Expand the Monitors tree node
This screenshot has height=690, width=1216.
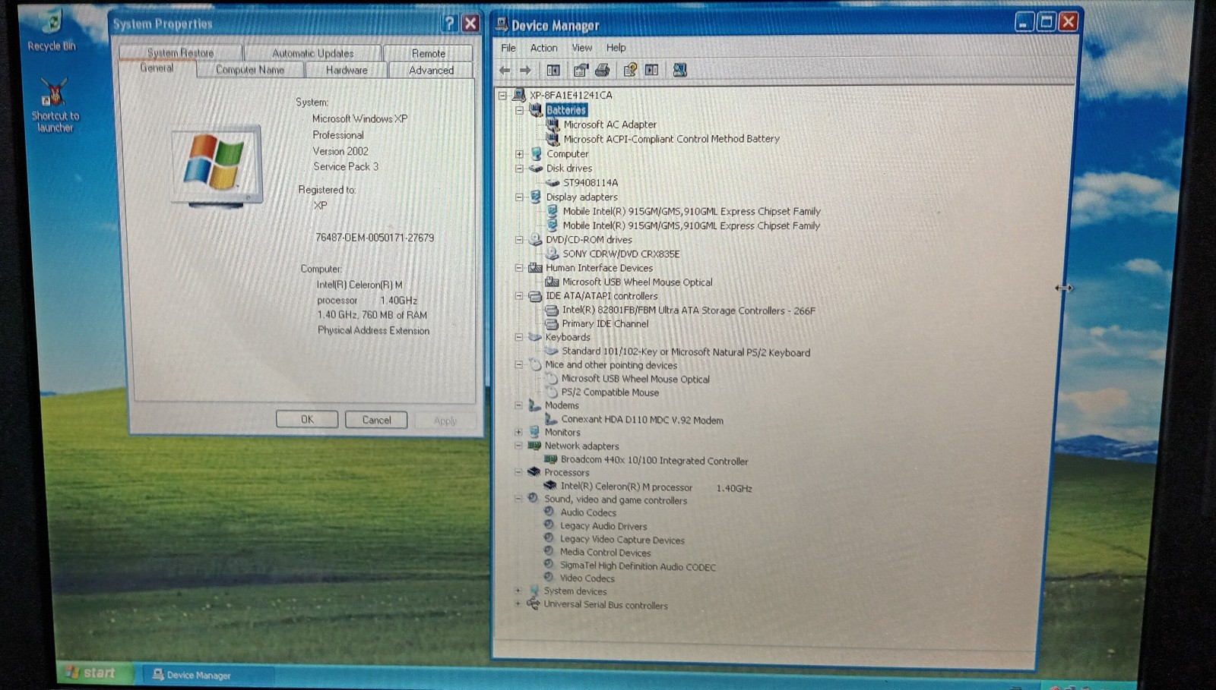(x=518, y=433)
